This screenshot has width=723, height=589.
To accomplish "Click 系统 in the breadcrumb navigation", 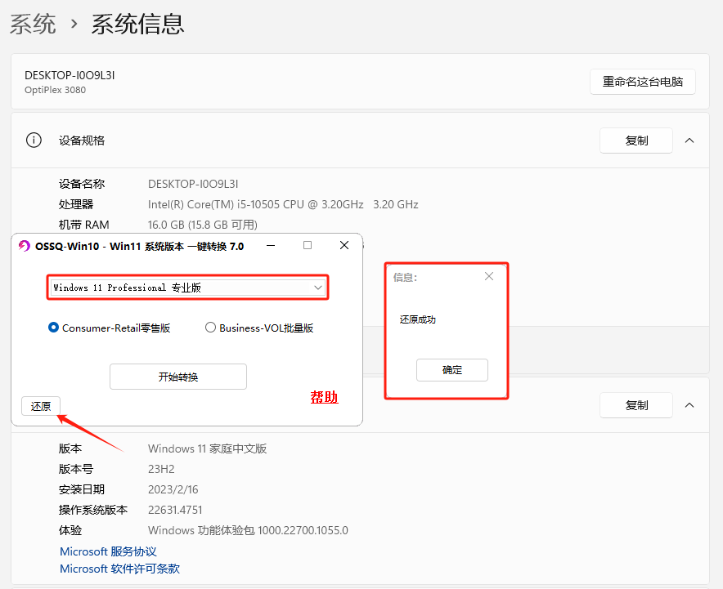I will pos(32,25).
